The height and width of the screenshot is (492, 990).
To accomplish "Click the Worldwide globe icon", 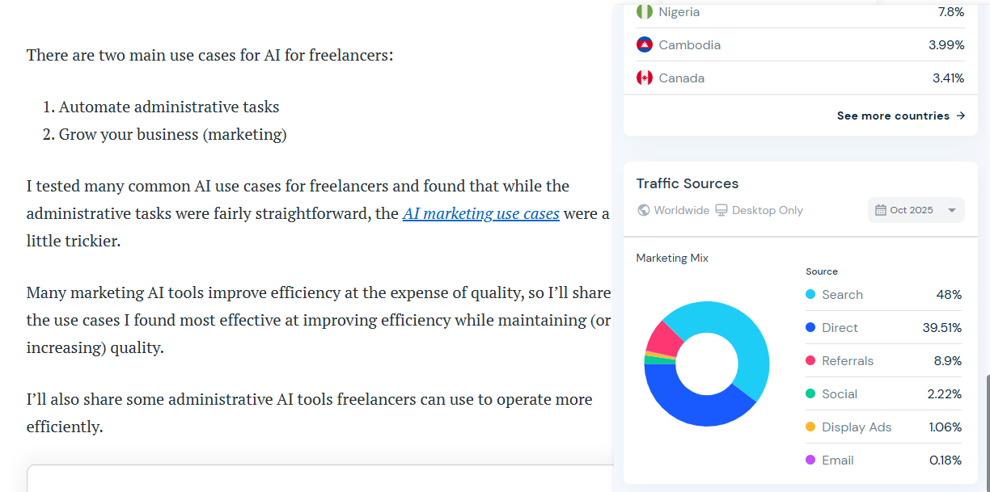I will point(644,210).
